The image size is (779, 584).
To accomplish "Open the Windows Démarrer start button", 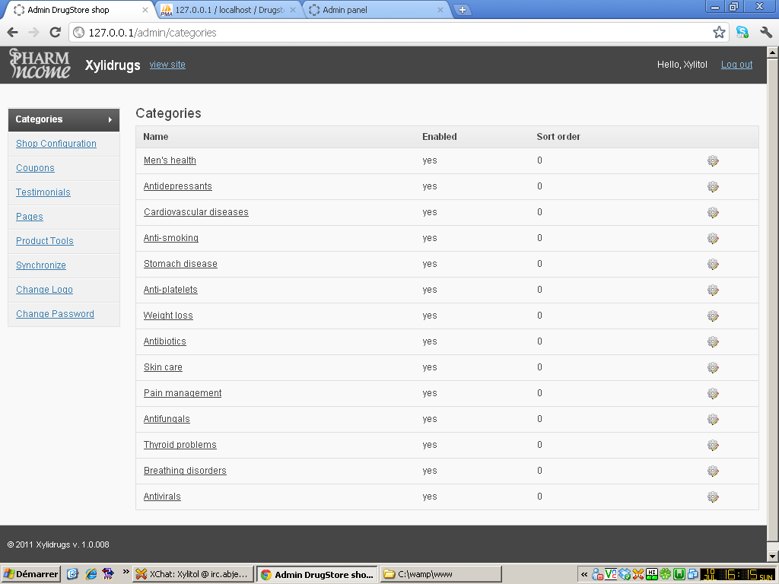I will click(30, 575).
